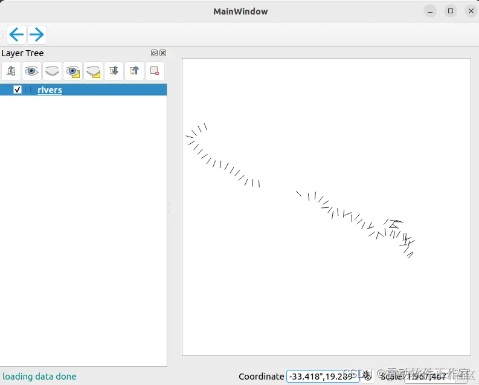
Task: Select the rivers layer name
Action: [50, 90]
